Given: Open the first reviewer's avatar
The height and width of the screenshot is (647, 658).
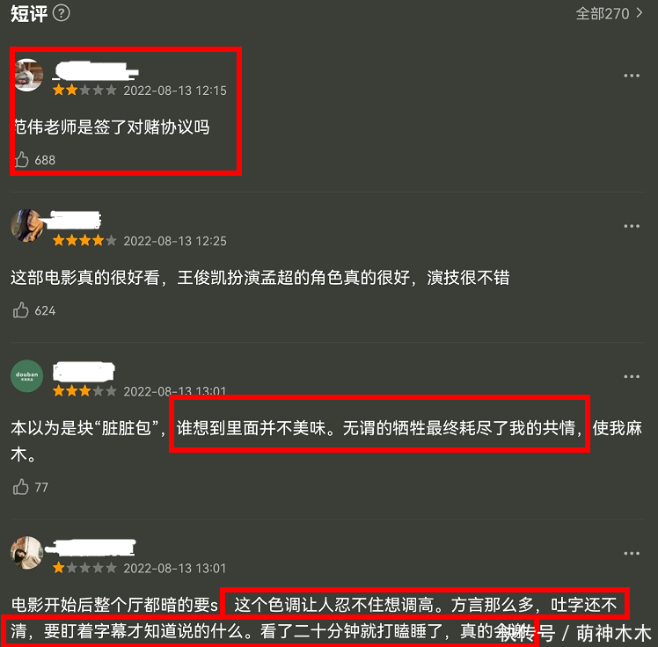Looking at the screenshot, I should coord(28,75).
